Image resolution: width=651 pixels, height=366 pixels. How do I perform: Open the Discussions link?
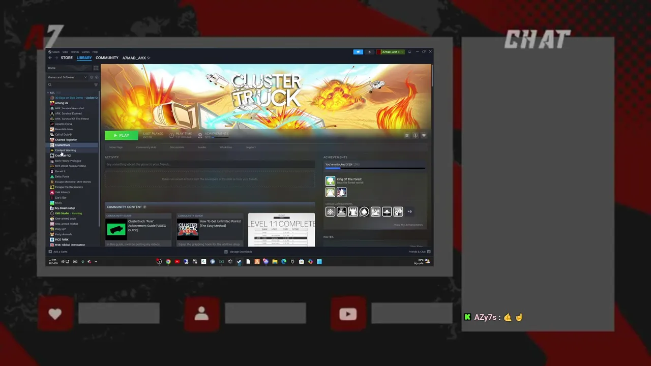tap(177, 147)
